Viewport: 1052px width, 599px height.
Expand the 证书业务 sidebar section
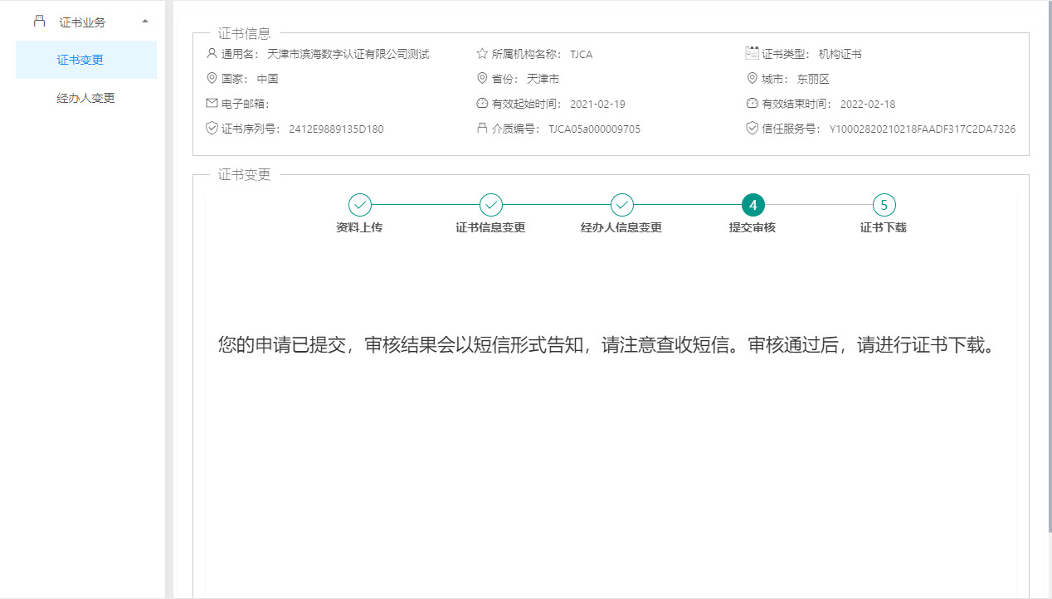coord(82,22)
